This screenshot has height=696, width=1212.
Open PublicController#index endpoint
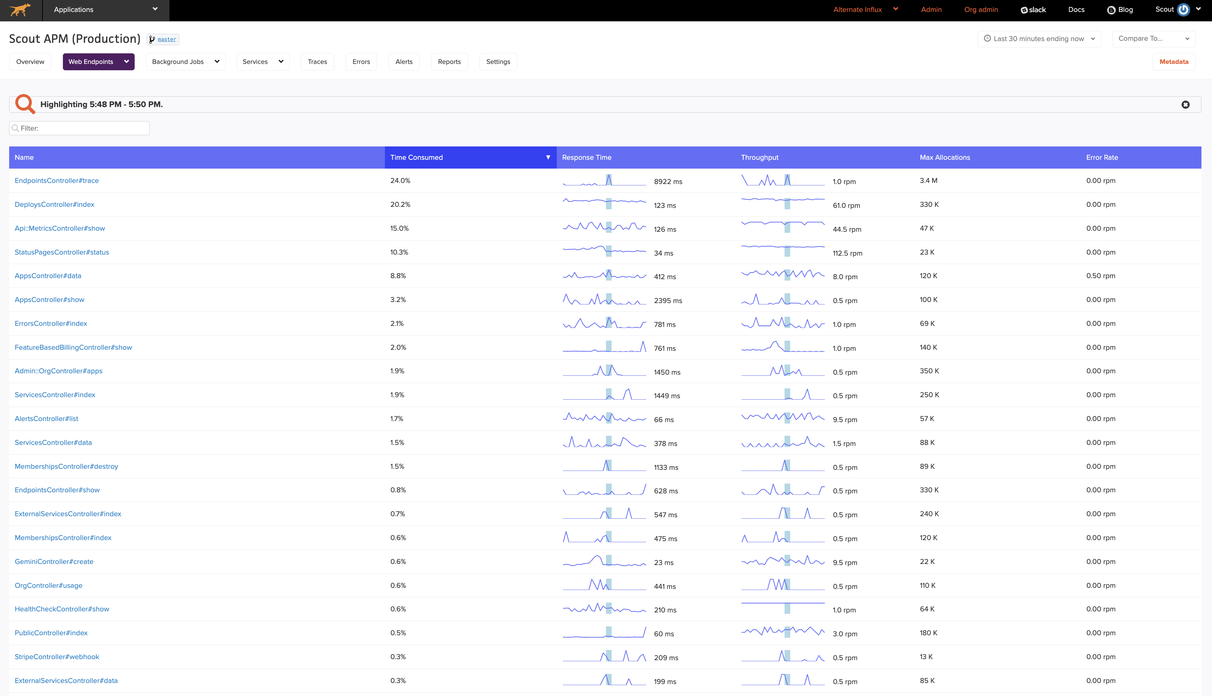[x=51, y=633]
